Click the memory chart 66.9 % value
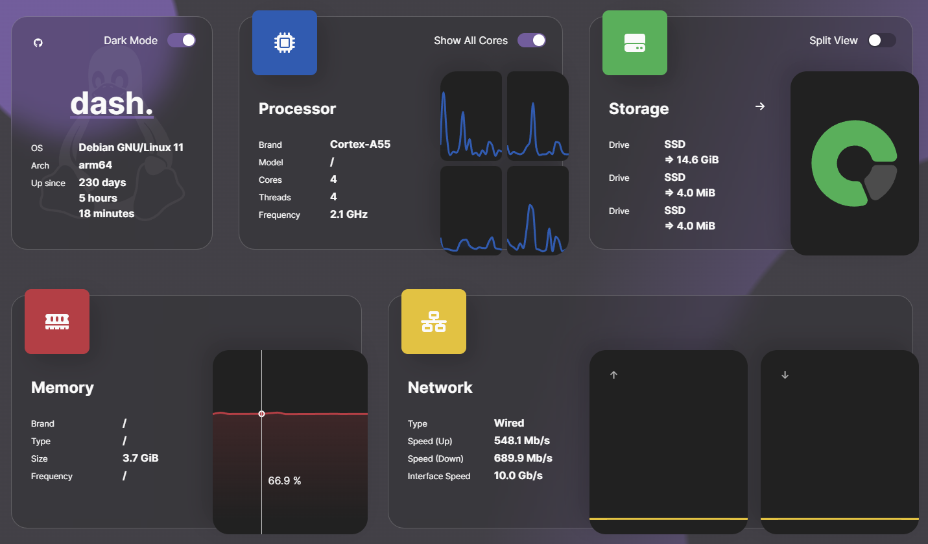The width and height of the screenshot is (928, 544). (285, 481)
